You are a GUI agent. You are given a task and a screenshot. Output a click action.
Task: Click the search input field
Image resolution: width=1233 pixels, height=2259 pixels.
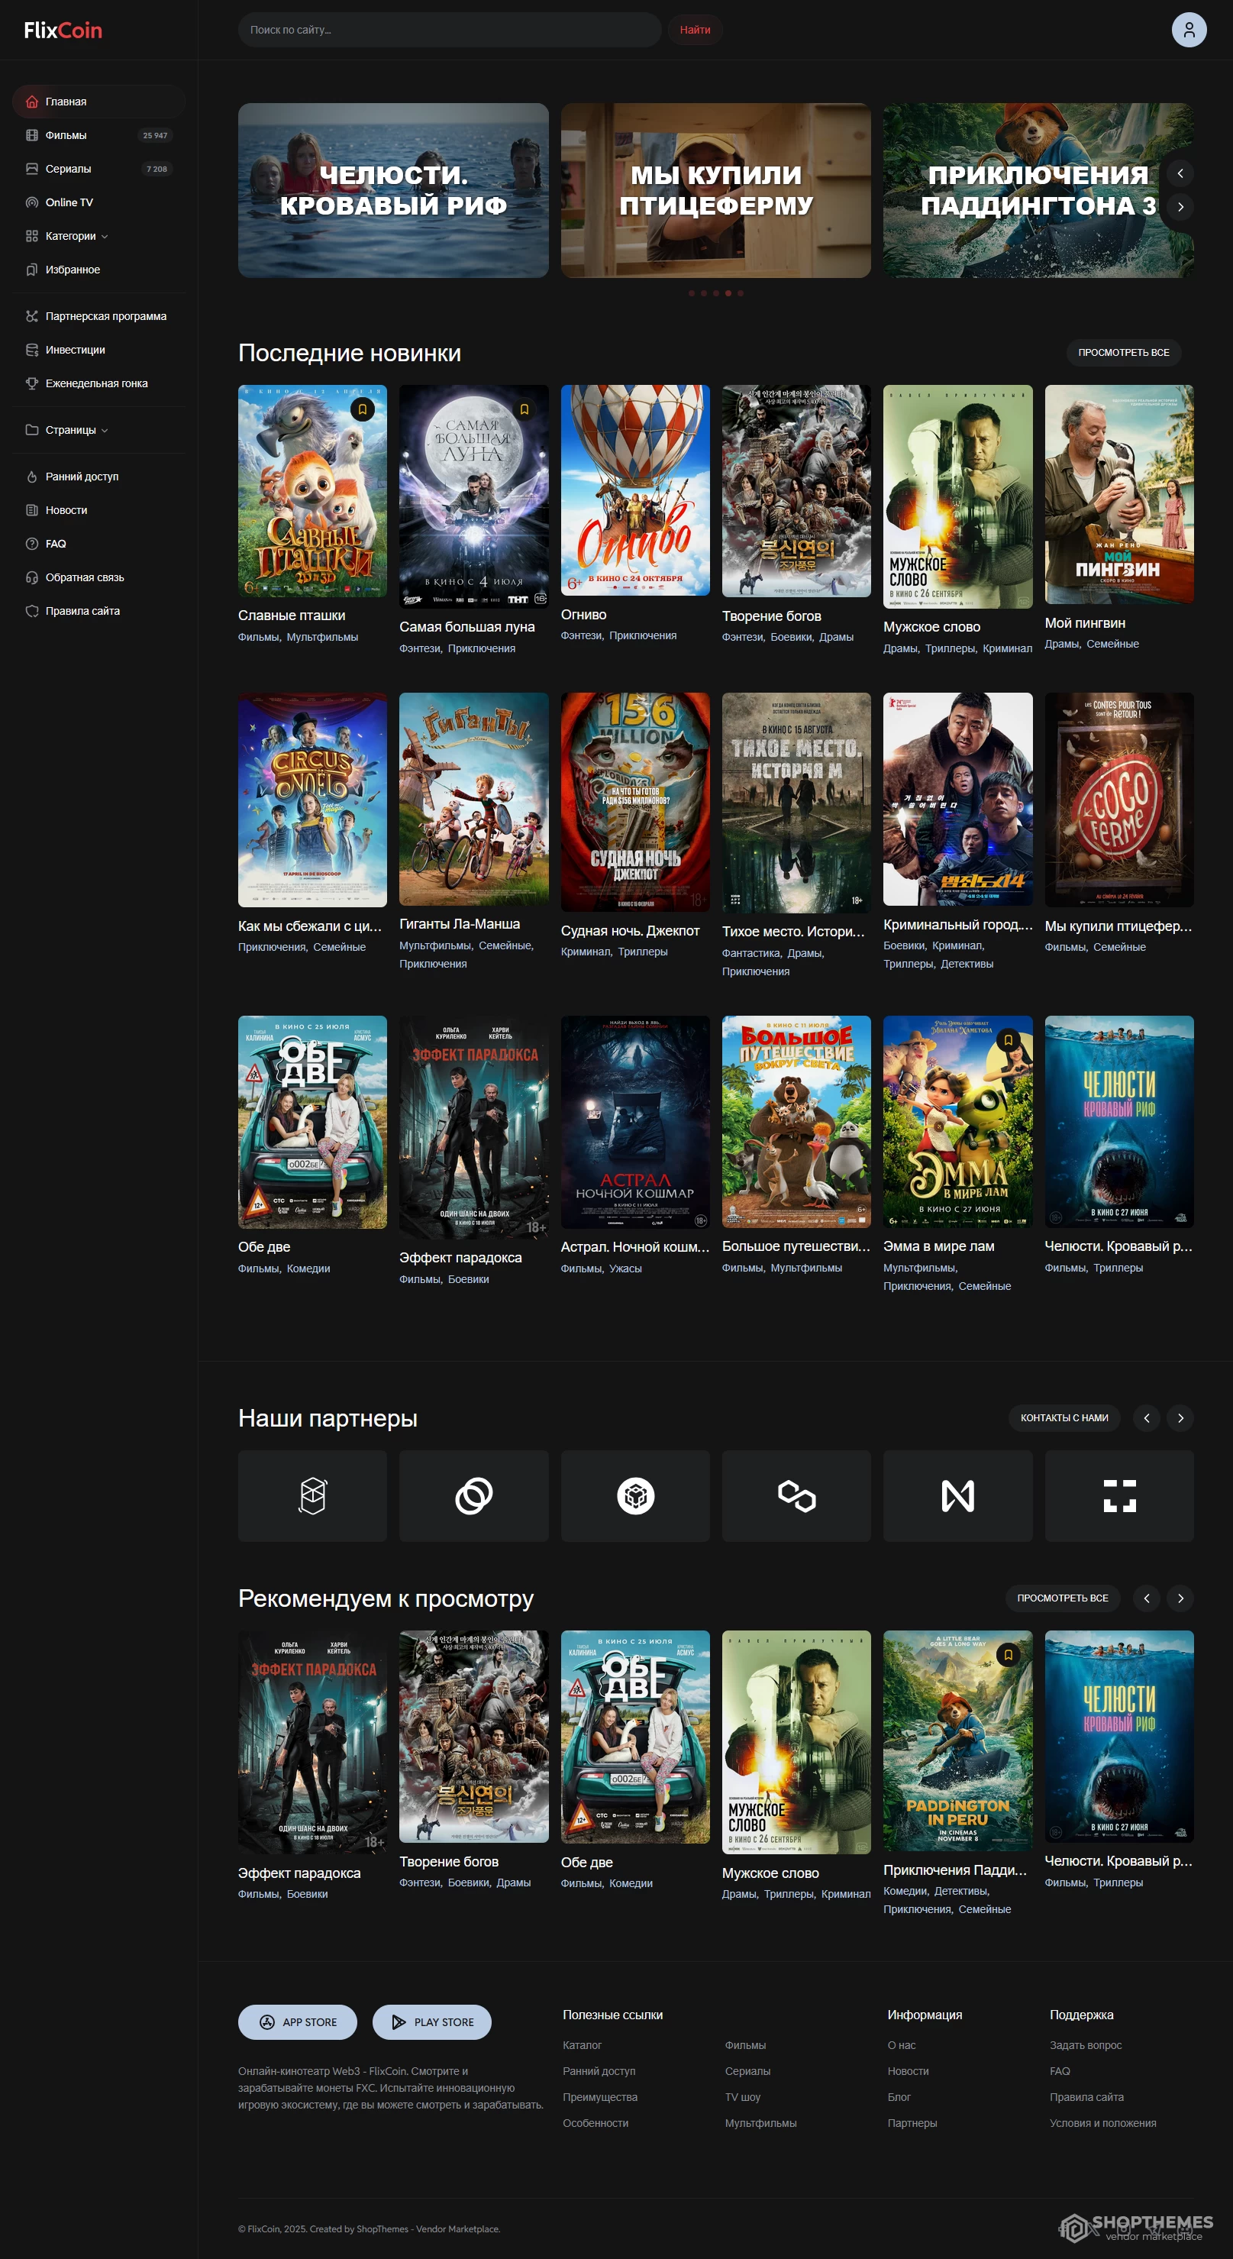point(449,30)
